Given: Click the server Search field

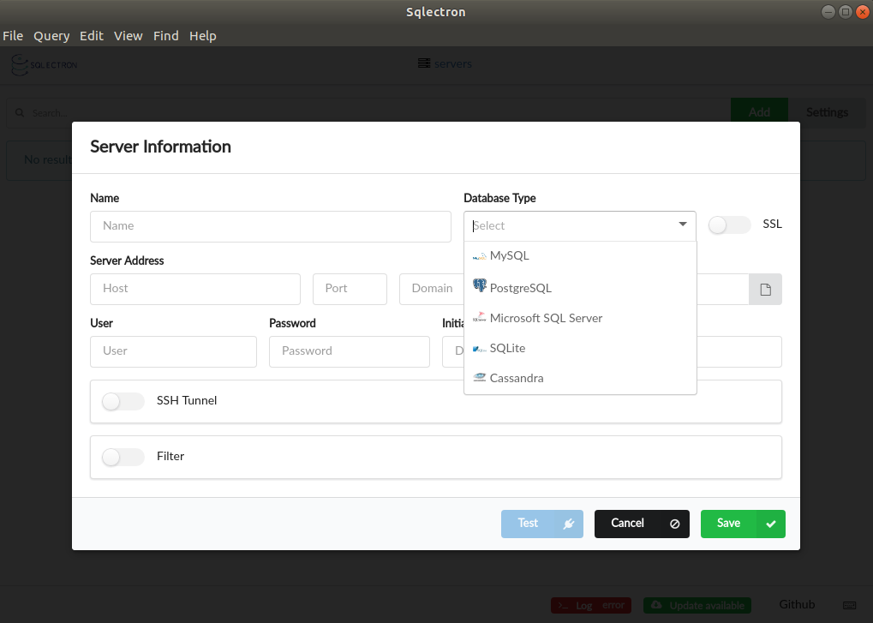Looking at the screenshot, I should point(368,113).
